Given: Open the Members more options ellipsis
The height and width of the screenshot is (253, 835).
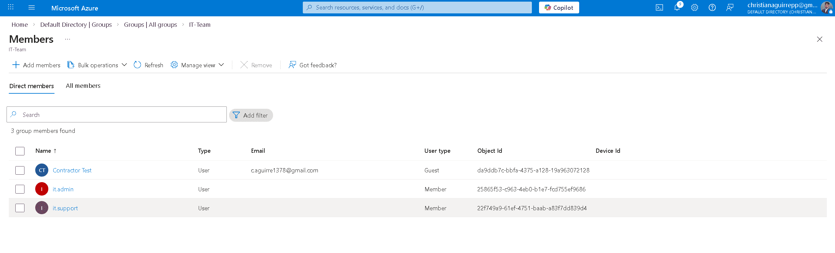Looking at the screenshot, I should click(68, 39).
